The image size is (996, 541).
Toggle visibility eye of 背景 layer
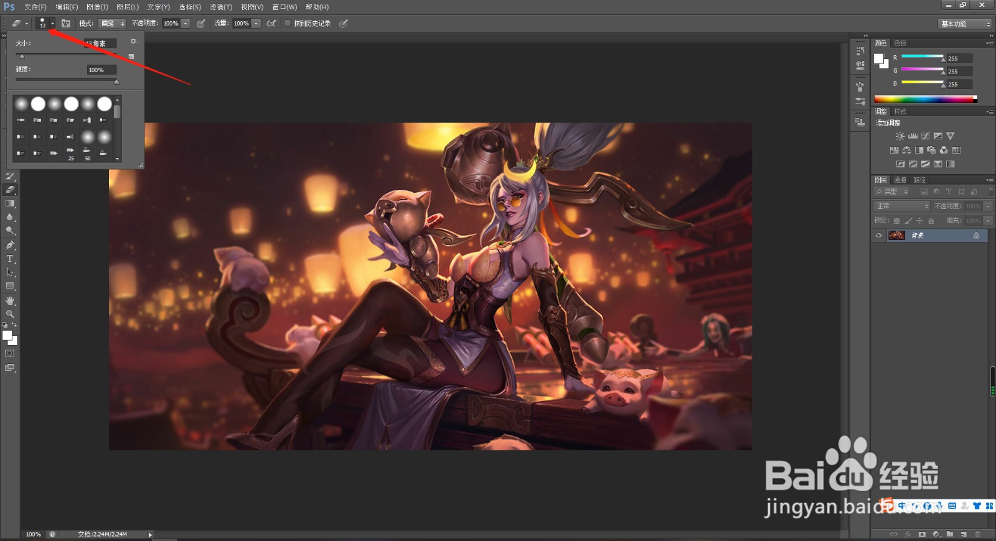coord(879,236)
